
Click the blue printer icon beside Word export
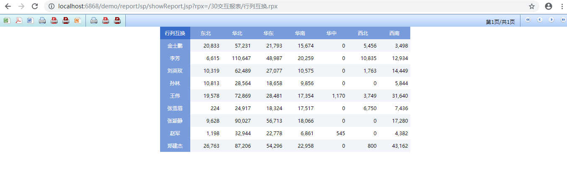[x=42, y=20]
